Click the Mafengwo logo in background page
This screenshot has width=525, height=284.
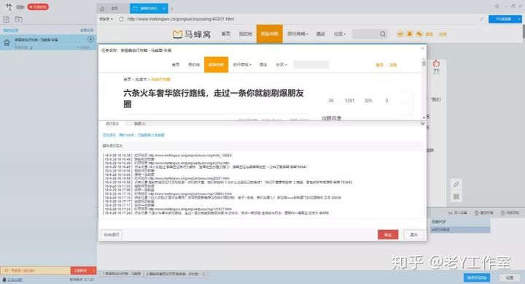click(192, 34)
